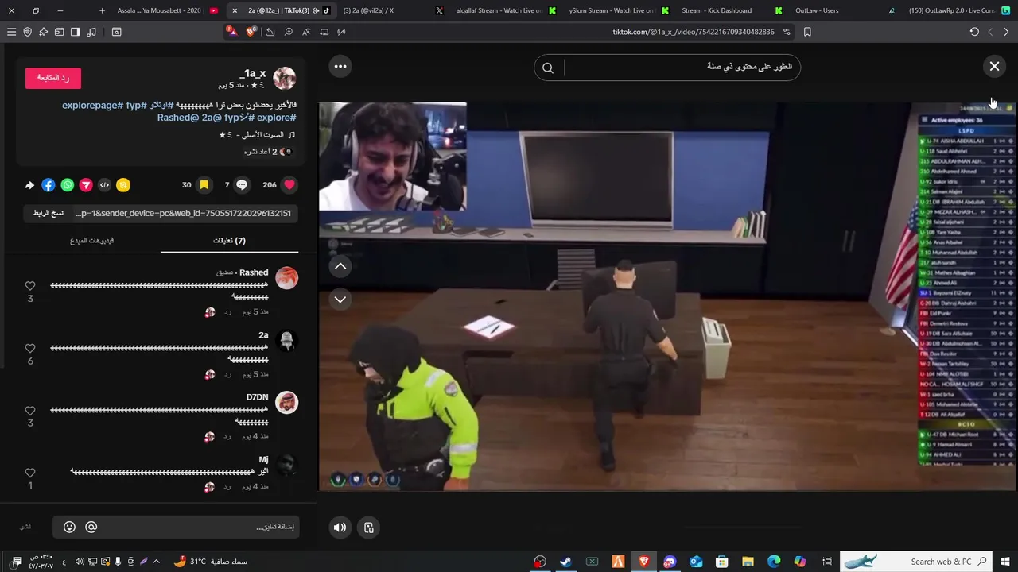Click the search magnifier icon in TikTok
Screen dimensions: 1018x572
[x=548, y=68]
